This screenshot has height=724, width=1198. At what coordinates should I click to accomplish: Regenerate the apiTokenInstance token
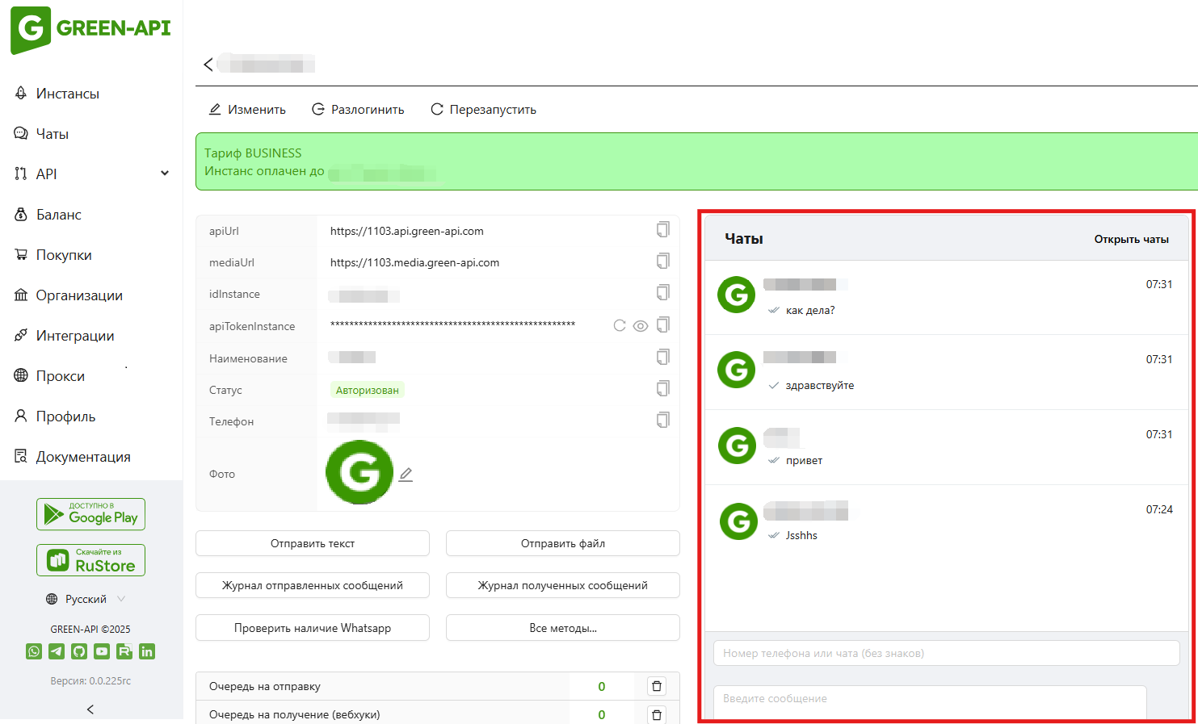[620, 326]
